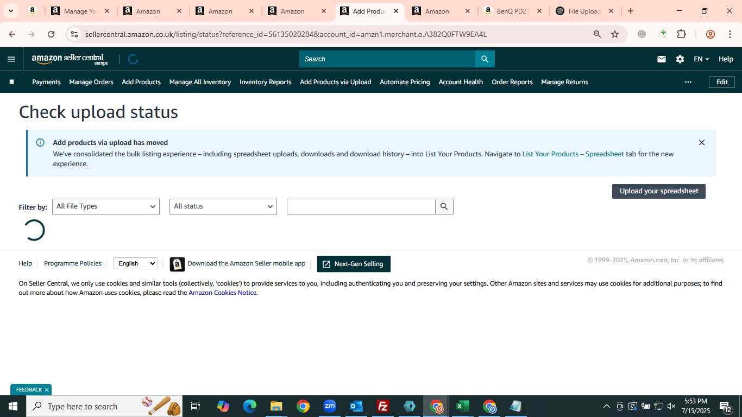Open Add Products via Upload menu item

point(336,82)
